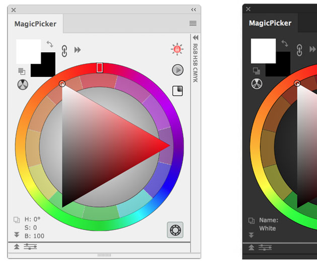Click the square tone mode icon

click(x=178, y=90)
